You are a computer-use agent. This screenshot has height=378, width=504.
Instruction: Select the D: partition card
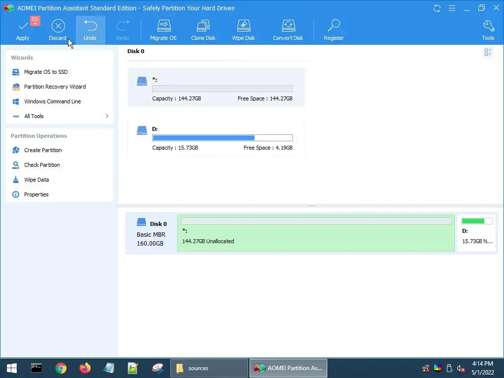tap(216, 137)
